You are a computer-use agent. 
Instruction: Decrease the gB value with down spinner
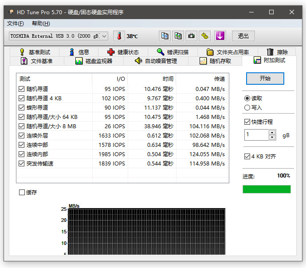272,138
